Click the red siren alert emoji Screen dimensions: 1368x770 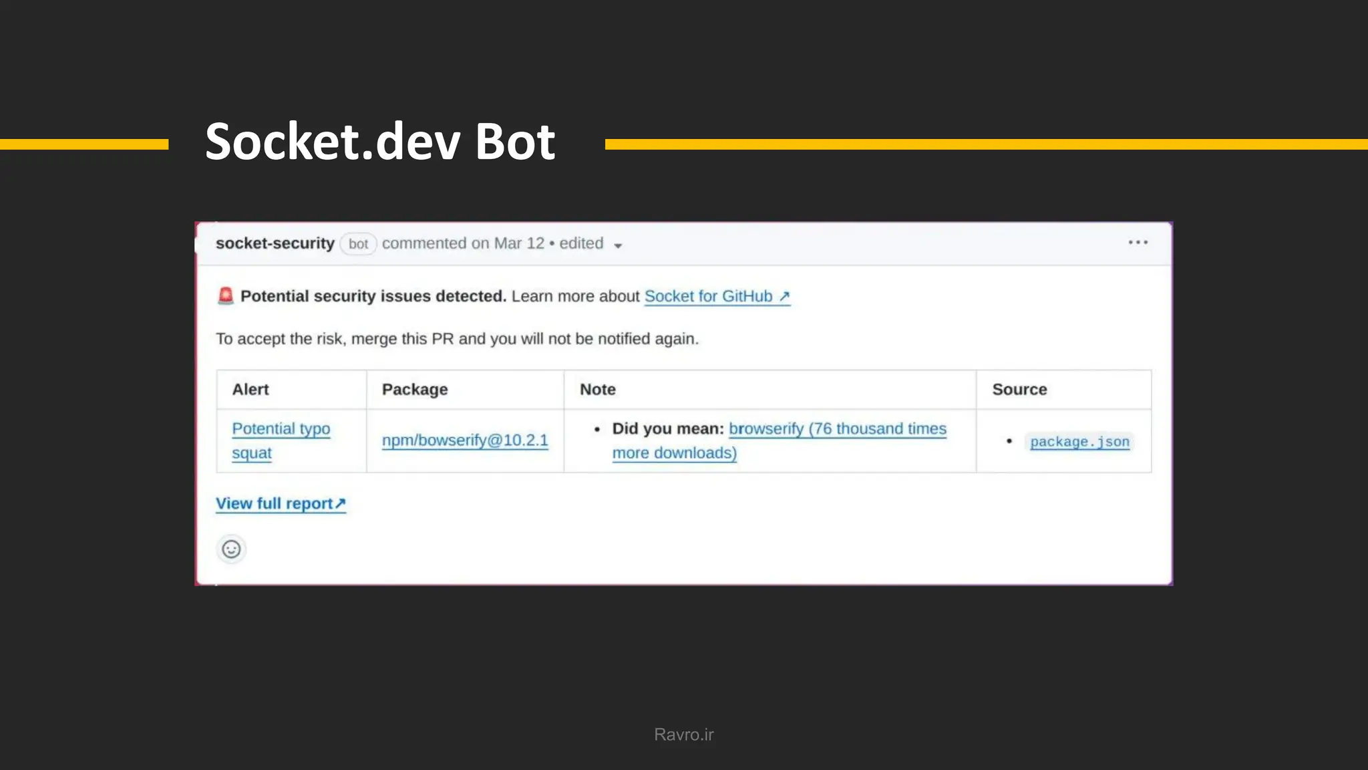226,295
